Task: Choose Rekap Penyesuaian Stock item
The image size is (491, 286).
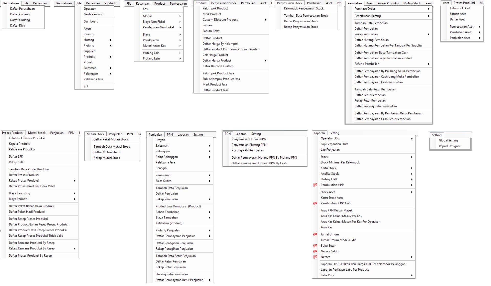Action: click(x=301, y=27)
